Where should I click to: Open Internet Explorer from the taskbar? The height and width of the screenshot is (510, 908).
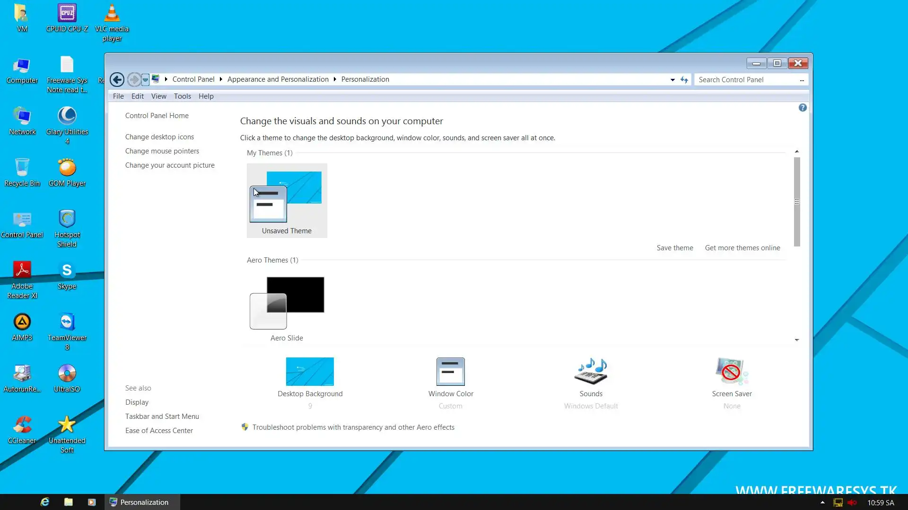(x=45, y=502)
